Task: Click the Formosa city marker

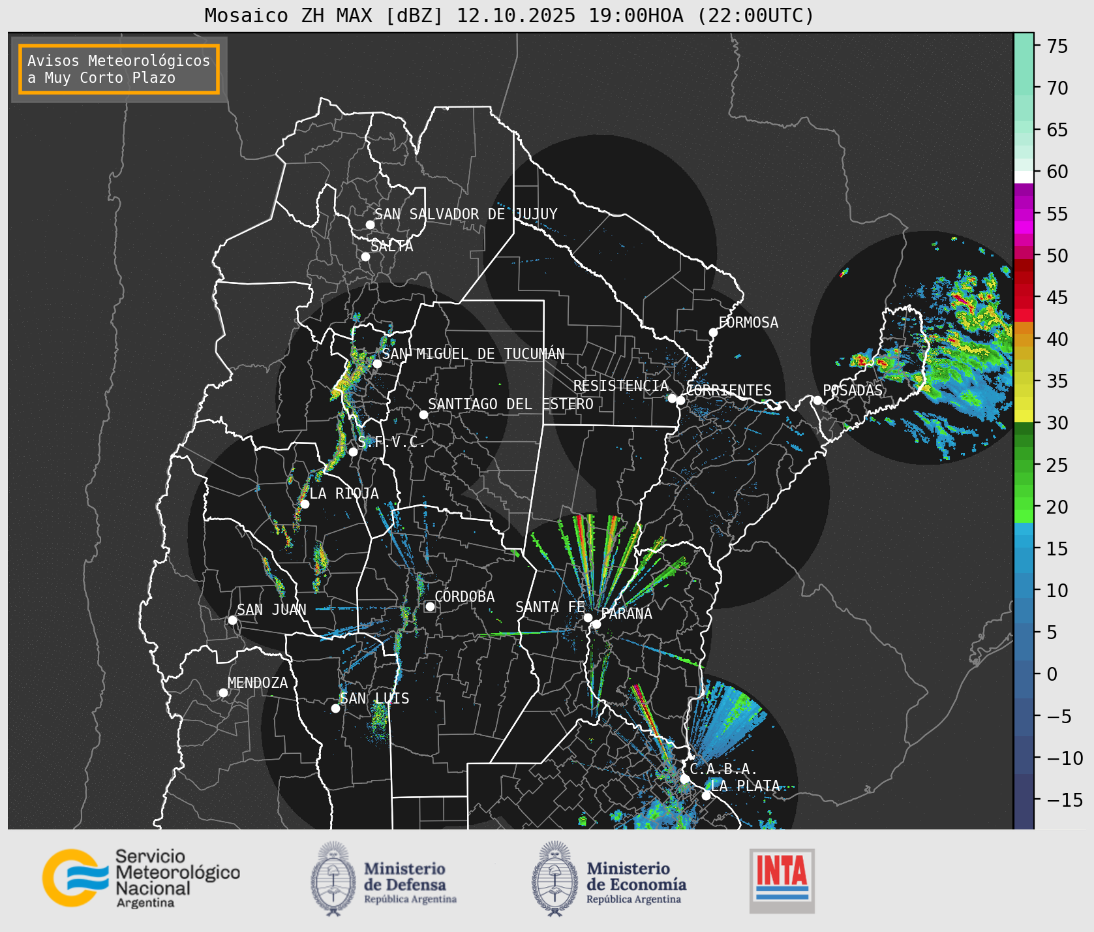Action: pos(713,332)
